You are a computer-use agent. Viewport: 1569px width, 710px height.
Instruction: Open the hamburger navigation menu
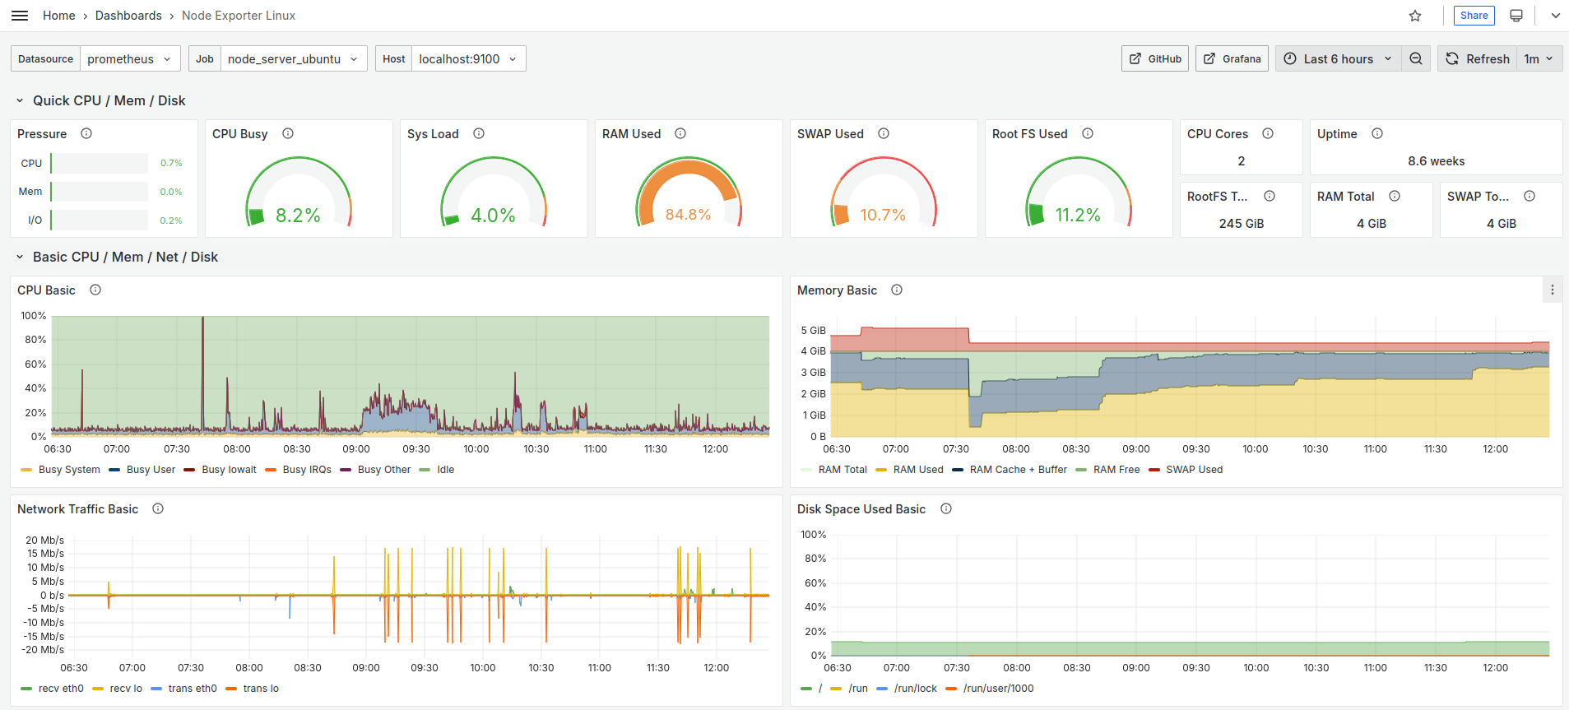coord(20,16)
